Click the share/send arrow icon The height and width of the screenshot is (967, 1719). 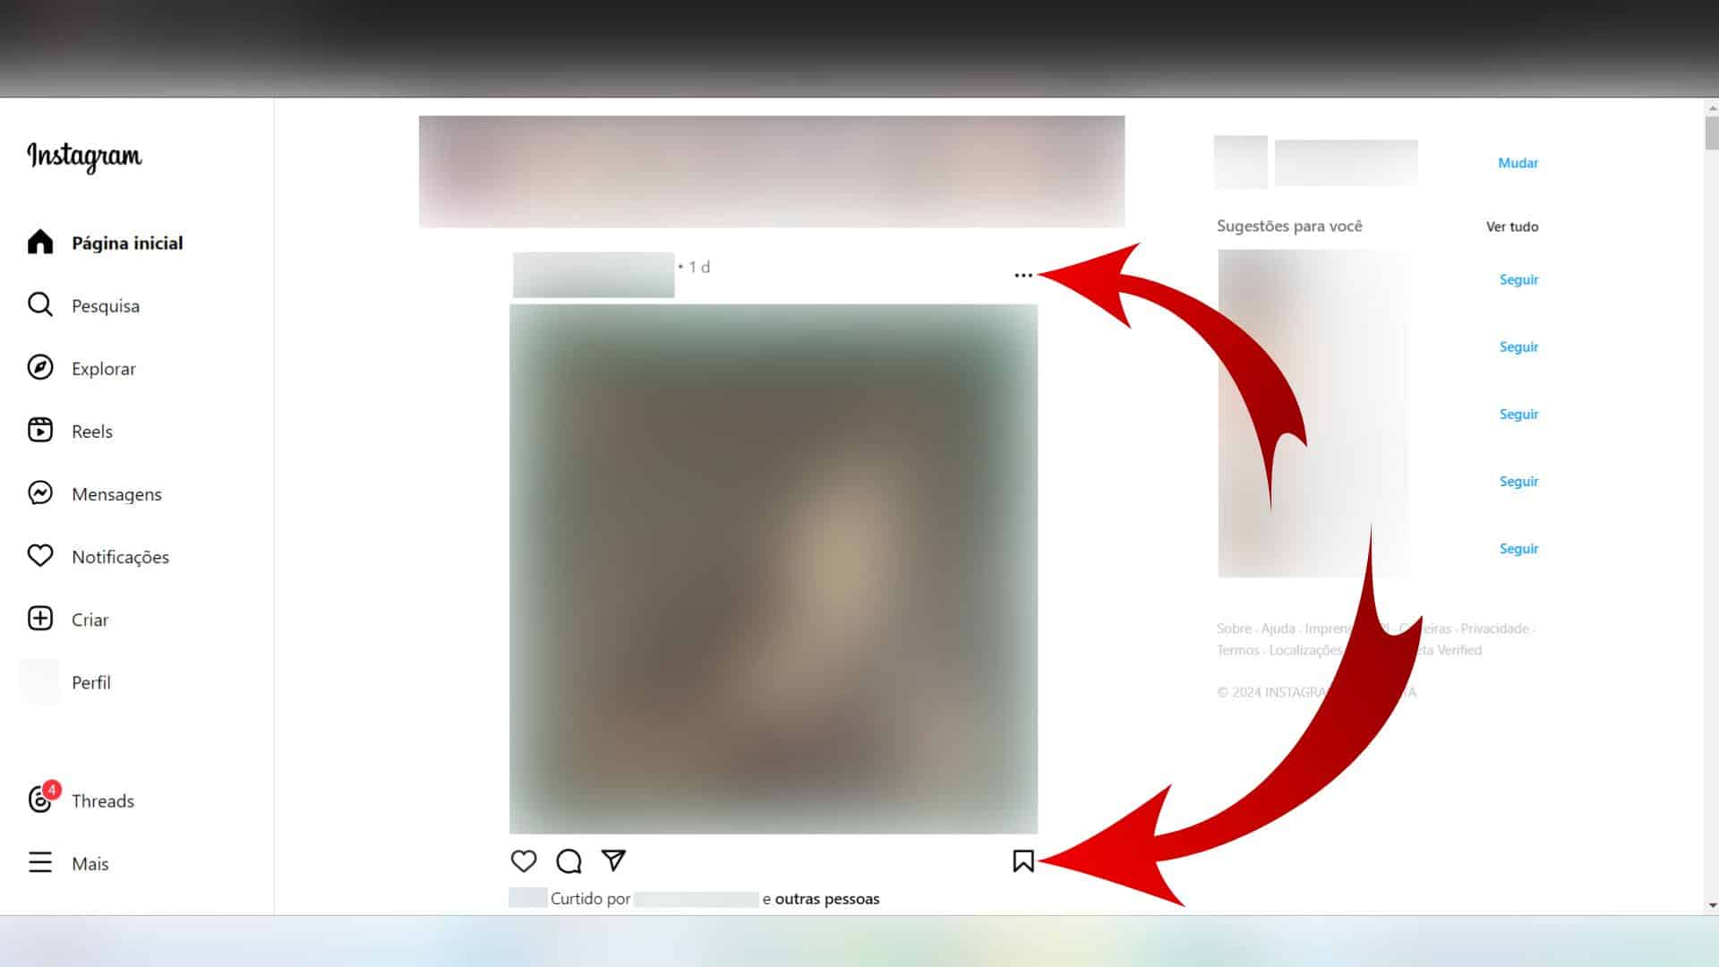[x=614, y=860]
